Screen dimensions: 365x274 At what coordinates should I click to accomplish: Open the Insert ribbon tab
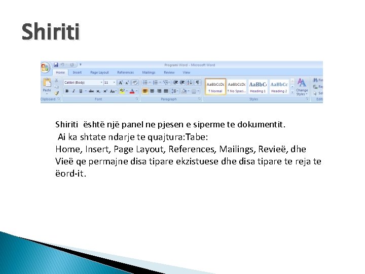point(77,73)
